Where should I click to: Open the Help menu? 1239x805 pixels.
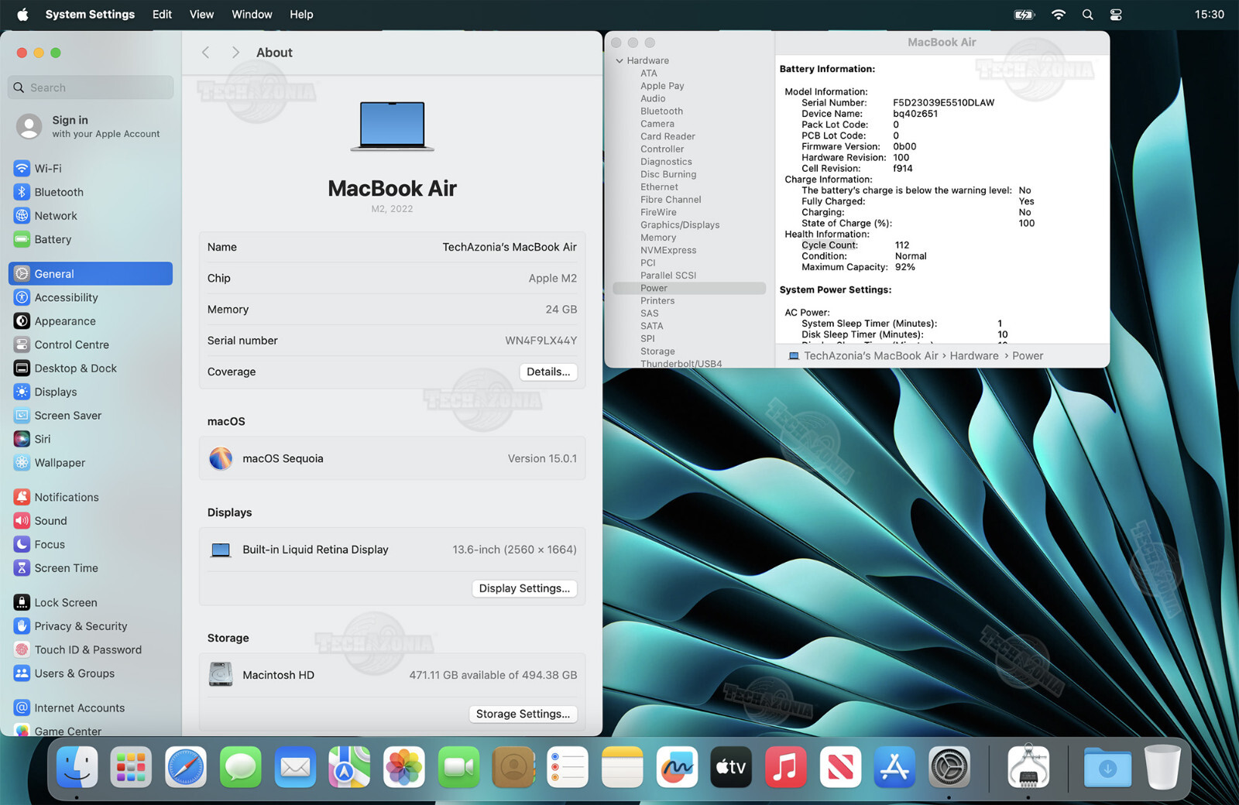tap(301, 14)
